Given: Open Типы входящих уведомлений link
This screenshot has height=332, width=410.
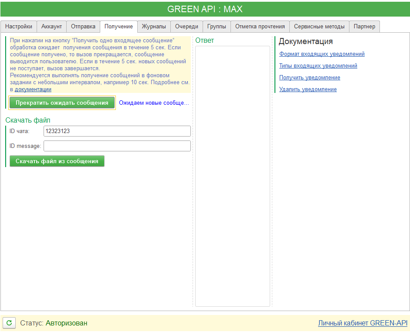Looking at the screenshot, I should (x=318, y=66).
